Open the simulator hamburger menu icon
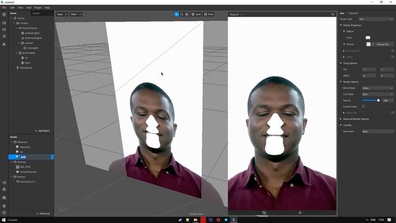396x223 pixels. tap(333, 14)
